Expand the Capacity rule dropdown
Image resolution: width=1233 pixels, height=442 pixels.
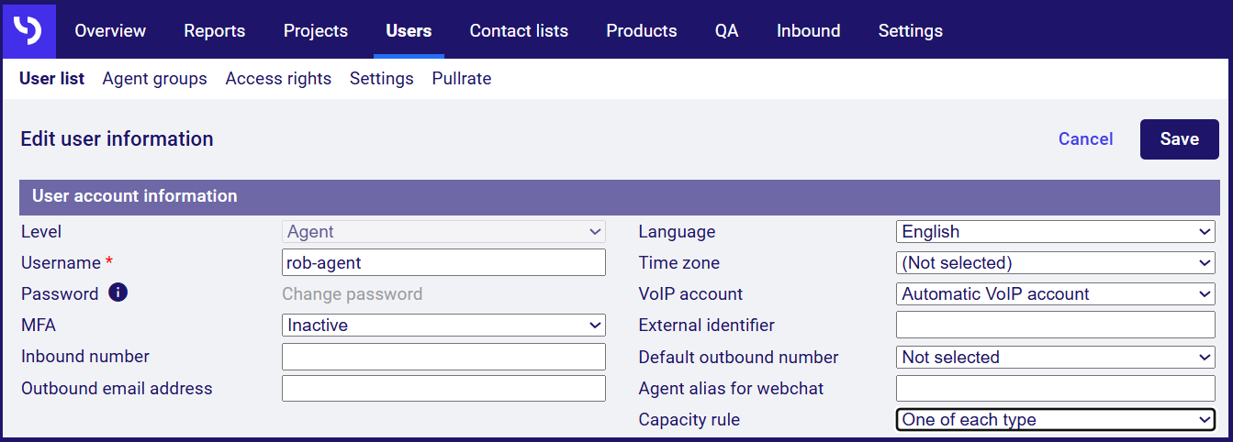pos(1055,420)
